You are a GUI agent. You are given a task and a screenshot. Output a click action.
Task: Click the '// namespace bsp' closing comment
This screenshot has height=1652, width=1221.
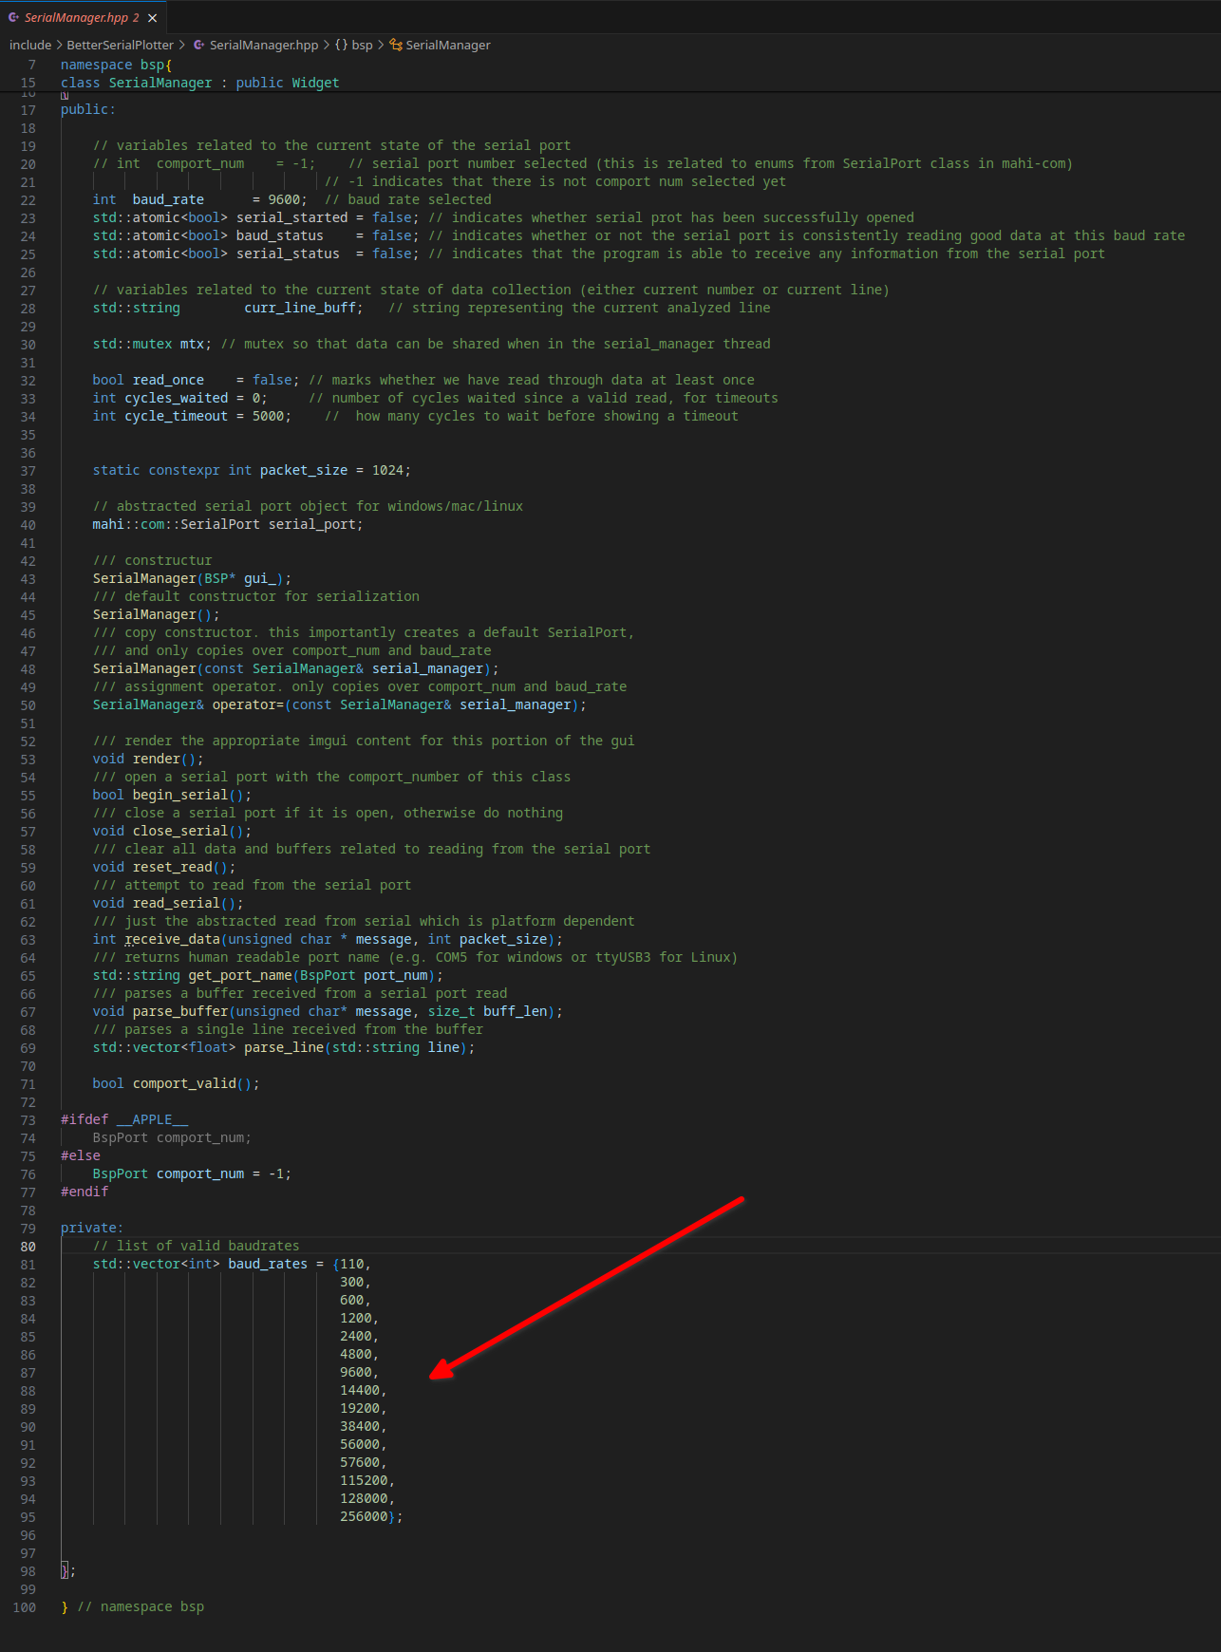[x=141, y=1607]
